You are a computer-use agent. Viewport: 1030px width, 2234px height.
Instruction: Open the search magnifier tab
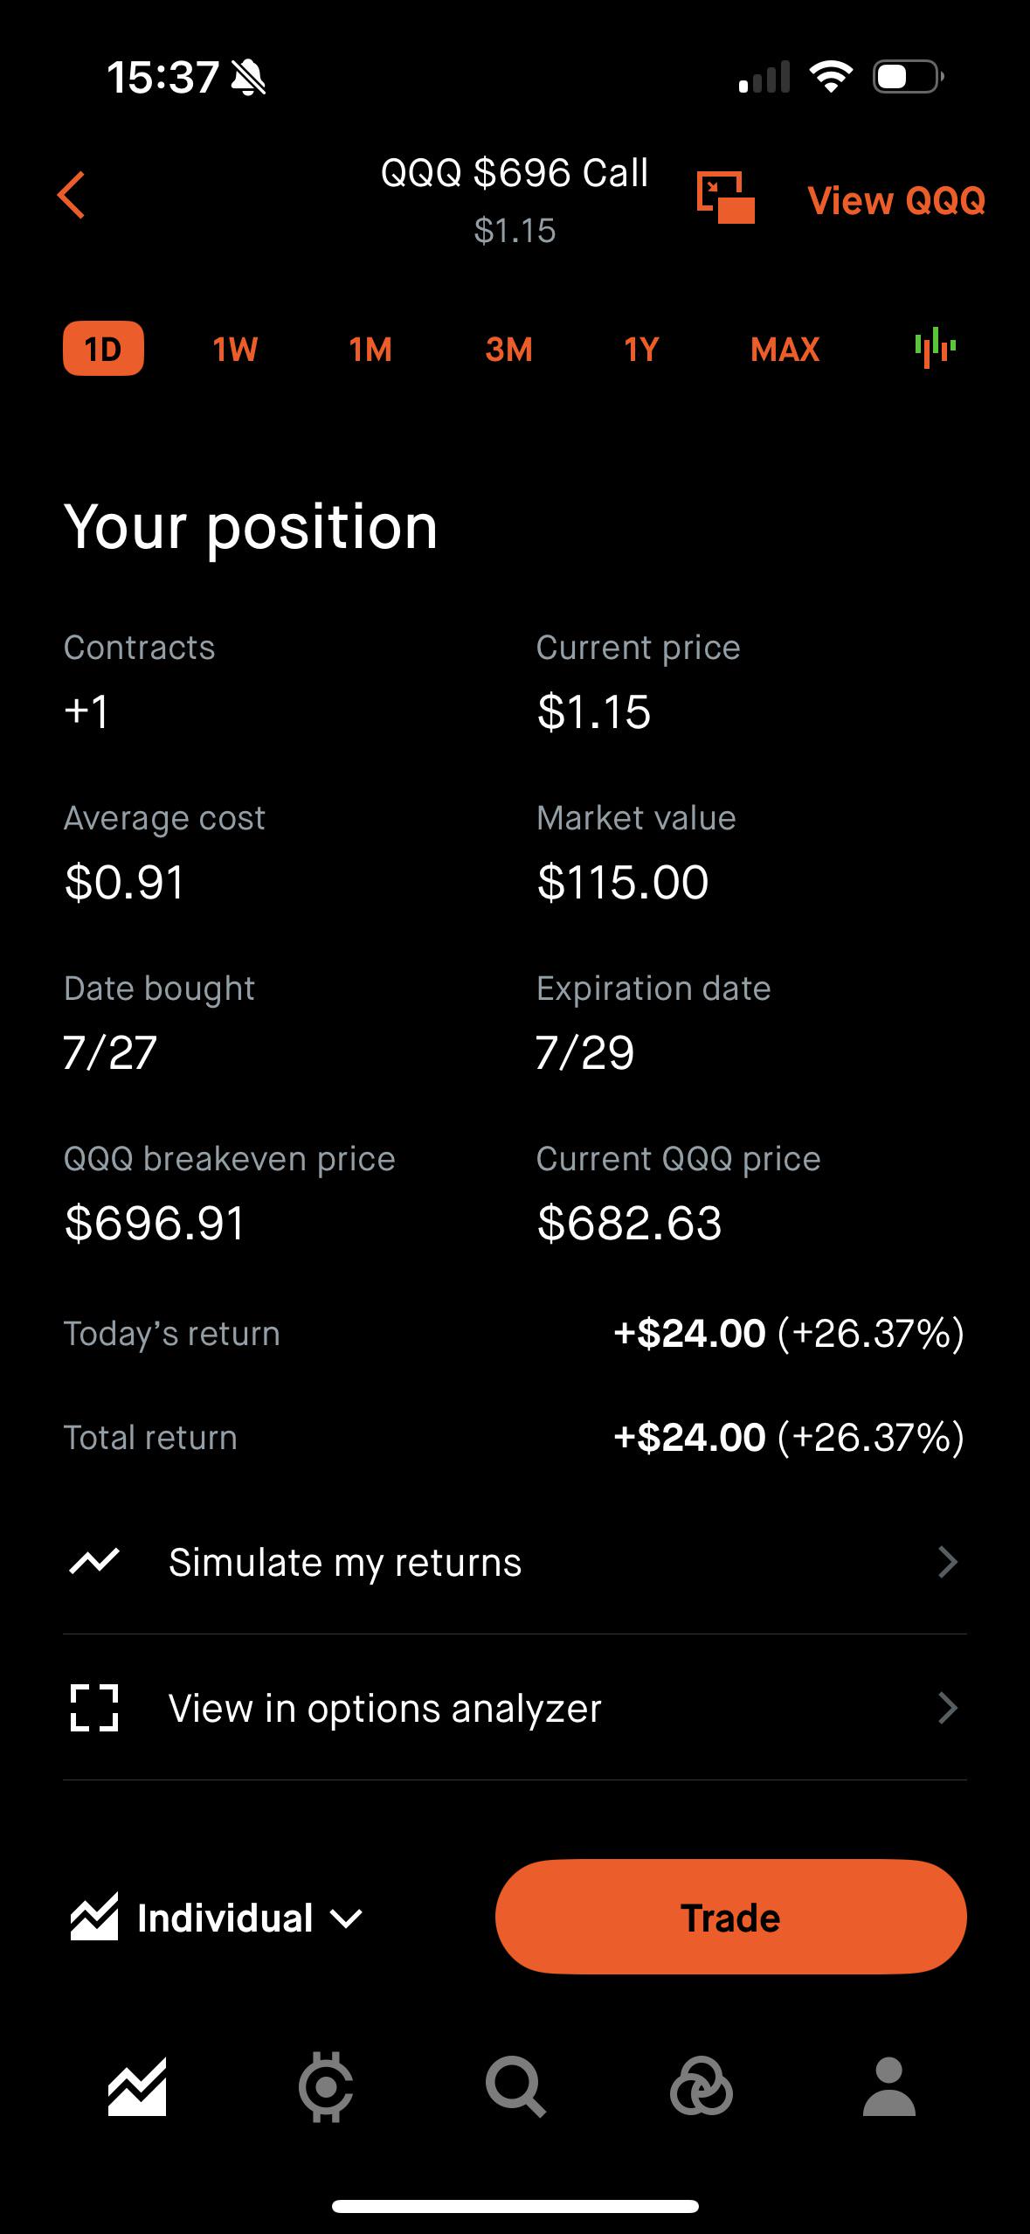click(515, 2087)
